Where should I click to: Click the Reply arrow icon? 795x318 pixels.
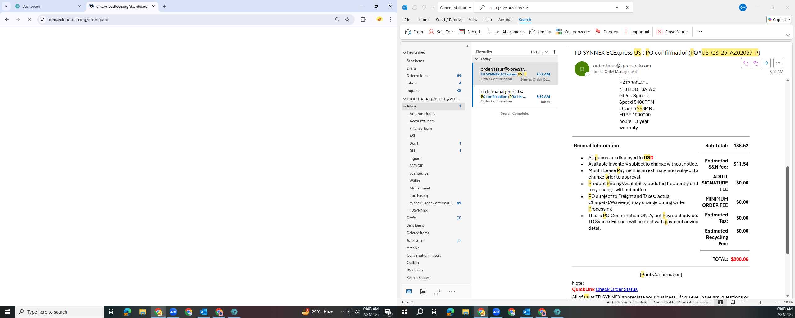[x=746, y=63]
